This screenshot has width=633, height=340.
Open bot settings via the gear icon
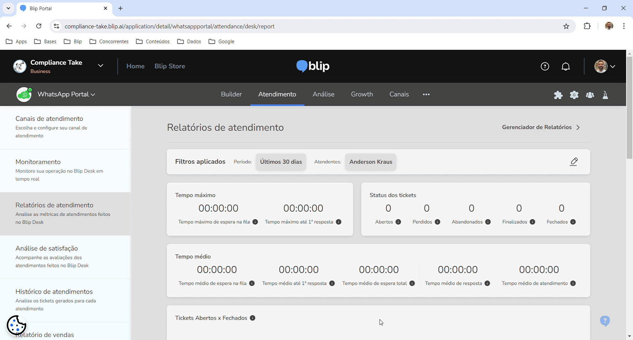tap(574, 95)
